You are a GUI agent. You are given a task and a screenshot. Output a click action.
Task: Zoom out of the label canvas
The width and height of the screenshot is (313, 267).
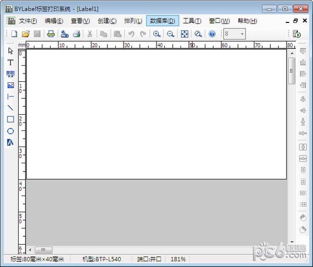(x=171, y=34)
